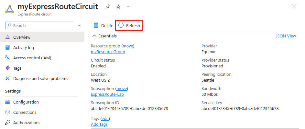Open the Connections page
Image resolution: width=305 pixels, height=129 pixels.
coord(25,112)
